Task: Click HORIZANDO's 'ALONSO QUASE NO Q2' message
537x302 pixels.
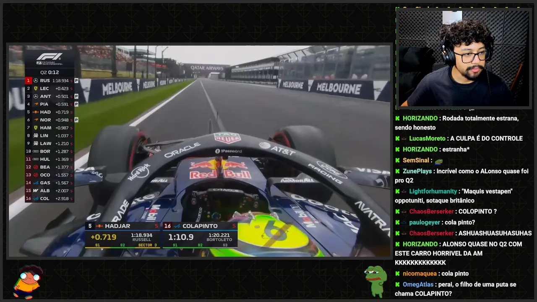Action: coord(459,253)
